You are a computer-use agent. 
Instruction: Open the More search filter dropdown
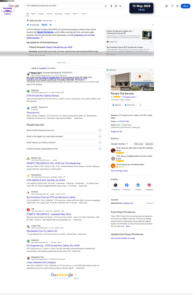[76, 14]
